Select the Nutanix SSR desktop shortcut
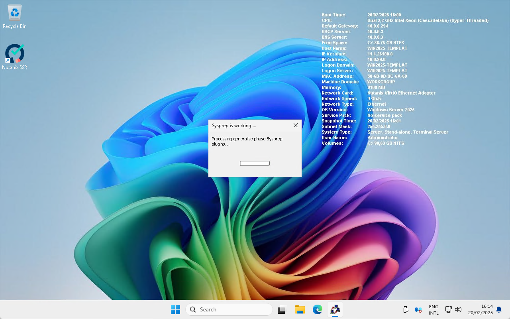The height and width of the screenshot is (319, 510). (x=15, y=57)
